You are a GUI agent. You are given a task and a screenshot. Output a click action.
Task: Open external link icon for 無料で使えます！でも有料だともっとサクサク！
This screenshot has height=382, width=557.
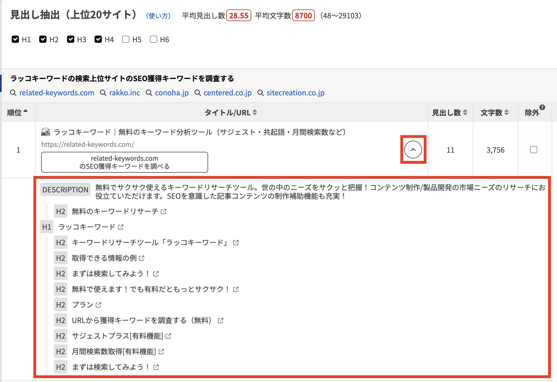tap(236, 289)
